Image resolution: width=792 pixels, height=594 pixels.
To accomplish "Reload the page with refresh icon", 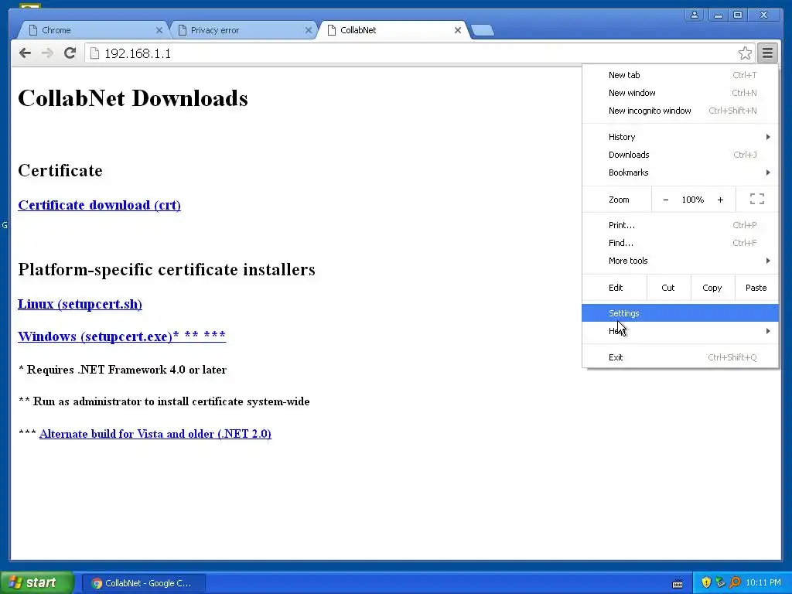I will click(x=70, y=53).
